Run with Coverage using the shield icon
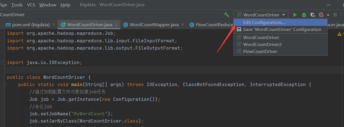 tap(313, 15)
